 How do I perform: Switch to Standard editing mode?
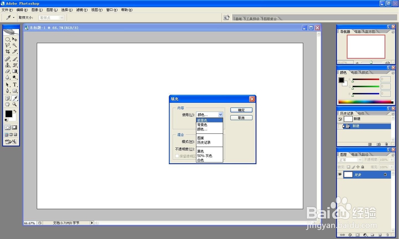tap(8, 127)
